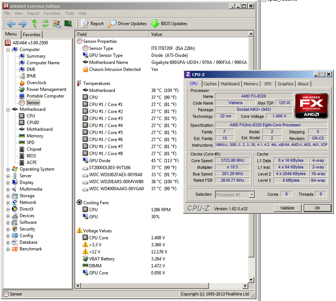Viewport: 336px width, 301px height.
Task: Switch to the Mainboard tab in CPU-Z
Action: tap(230, 84)
